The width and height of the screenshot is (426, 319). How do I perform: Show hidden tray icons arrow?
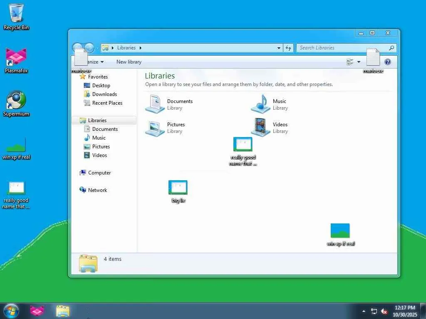(364, 312)
